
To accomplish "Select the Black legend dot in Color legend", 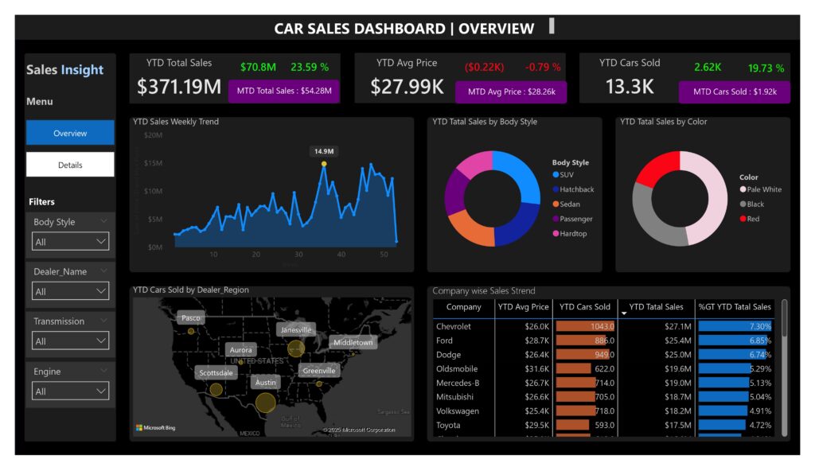I will (743, 204).
